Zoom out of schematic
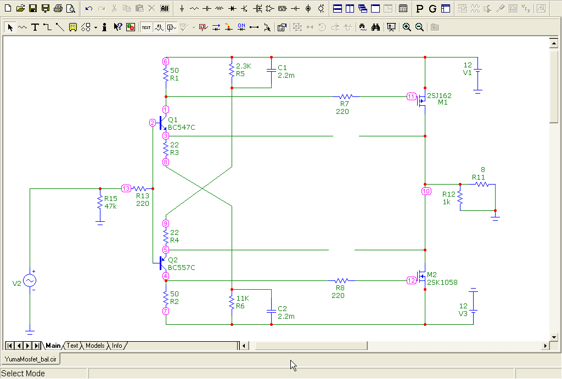 click(419, 27)
